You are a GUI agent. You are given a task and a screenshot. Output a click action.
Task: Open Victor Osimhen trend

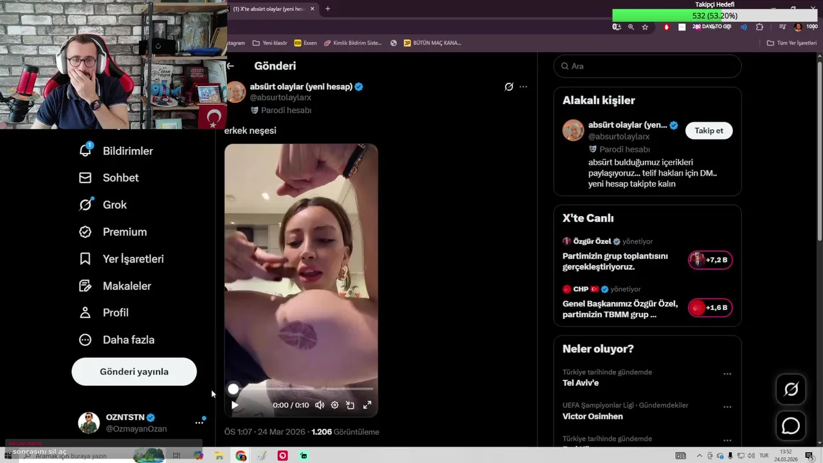pos(592,416)
